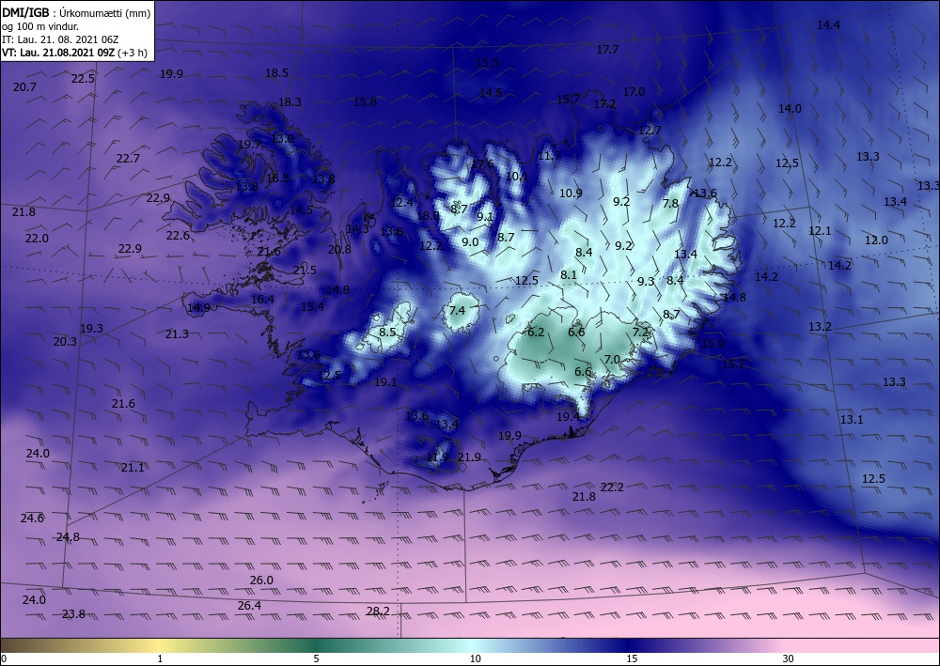The image size is (940, 666).
Task: Select the map value 12.1
Action: (820, 230)
